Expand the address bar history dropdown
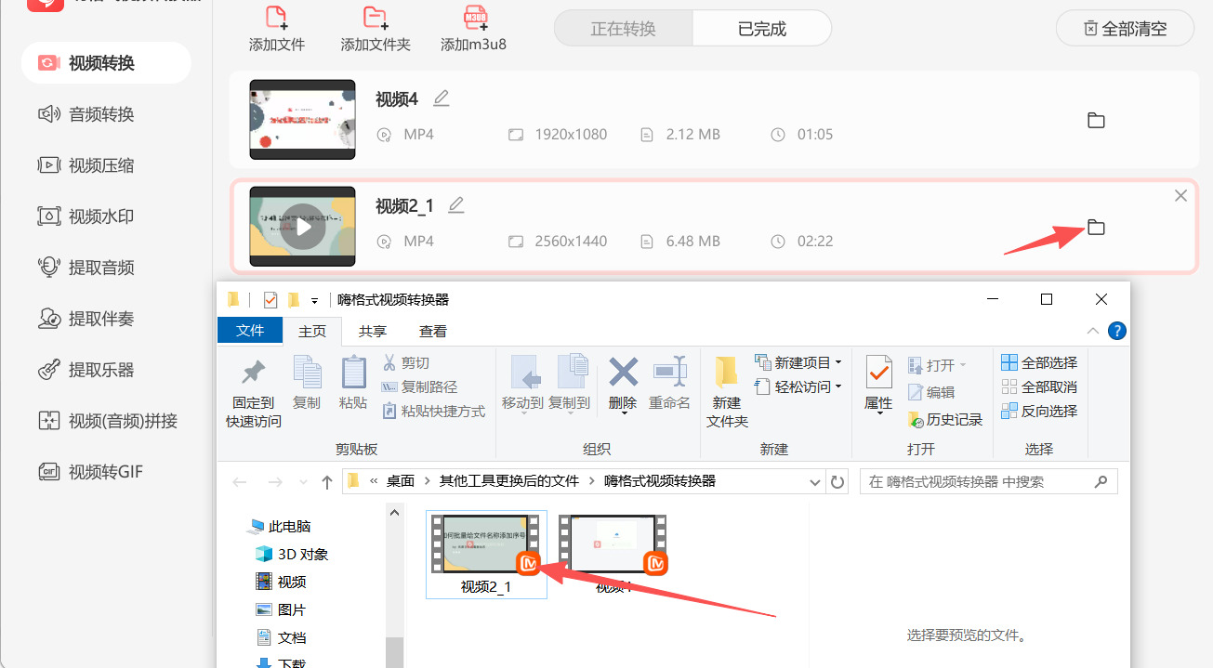 [x=814, y=482]
